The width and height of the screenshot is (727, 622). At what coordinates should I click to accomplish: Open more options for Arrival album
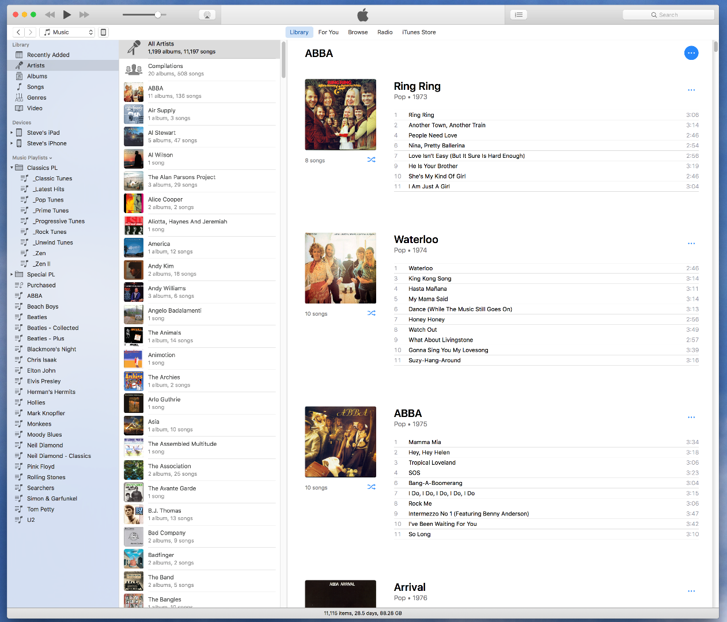691,591
